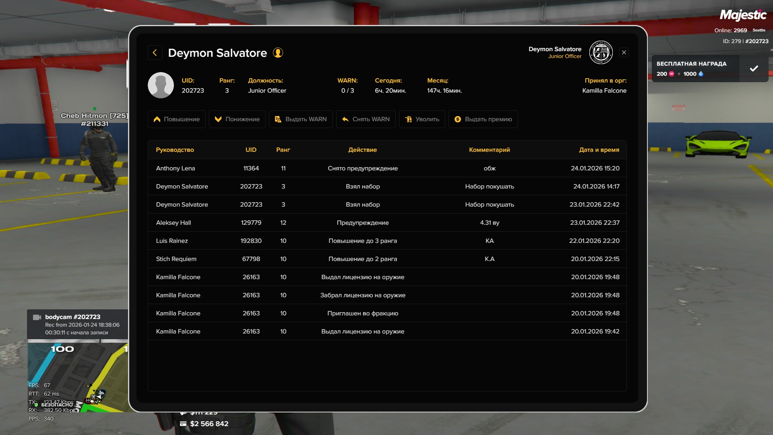Click the Действие column header

[362, 150]
